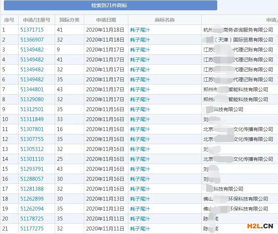The image size is (278, 234).
Task: Open registration number 51366907
Action: 32,40
